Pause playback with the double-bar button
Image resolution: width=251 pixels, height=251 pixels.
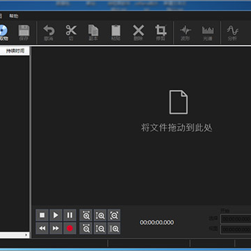(70, 215)
